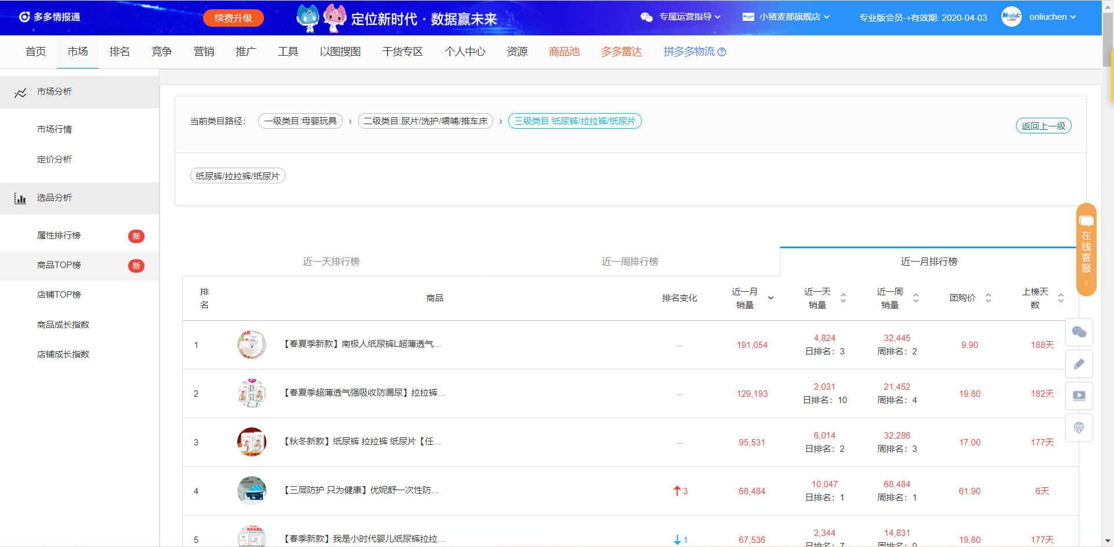1114x547 pixels.
Task: Open sidebar item 店铺TOP榜
Action: (x=59, y=295)
